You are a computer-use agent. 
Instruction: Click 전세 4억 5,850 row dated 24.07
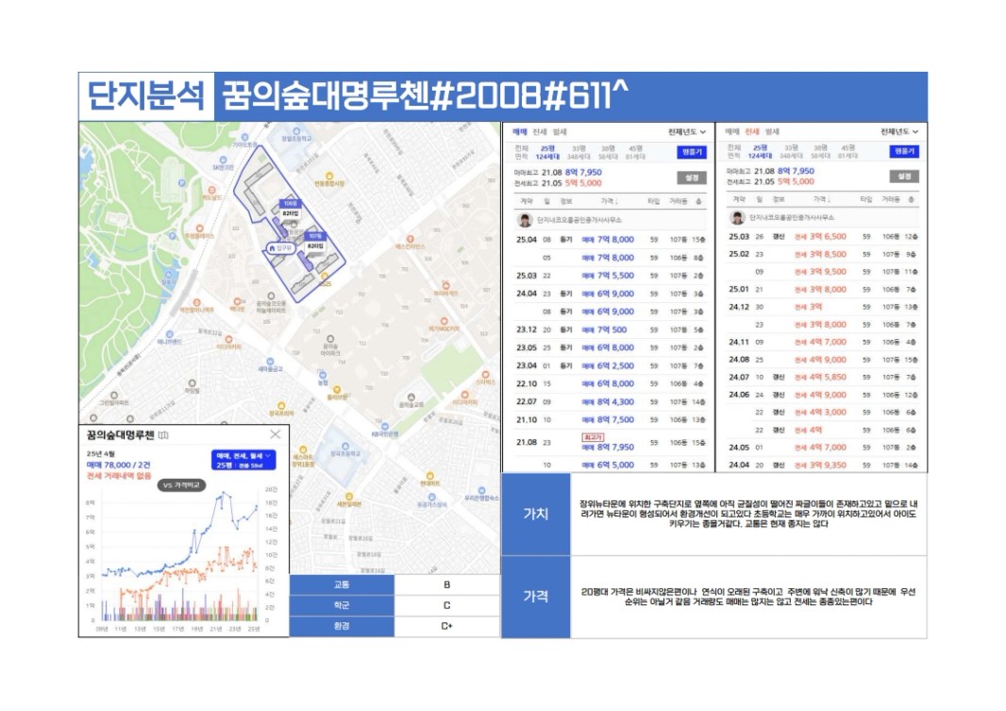823,377
